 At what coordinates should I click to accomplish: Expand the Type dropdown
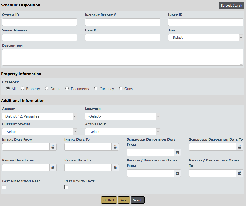(x=206, y=38)
